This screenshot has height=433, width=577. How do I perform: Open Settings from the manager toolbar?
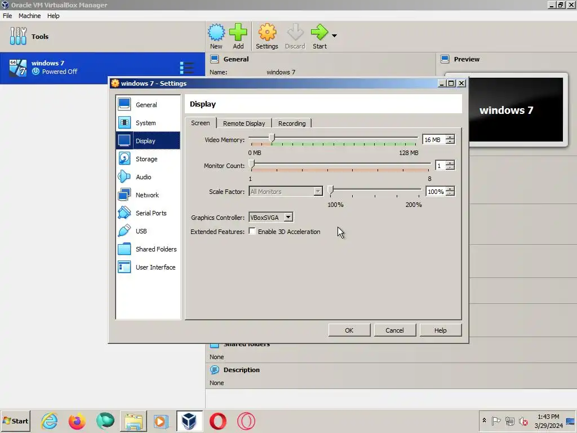[267, 36]
